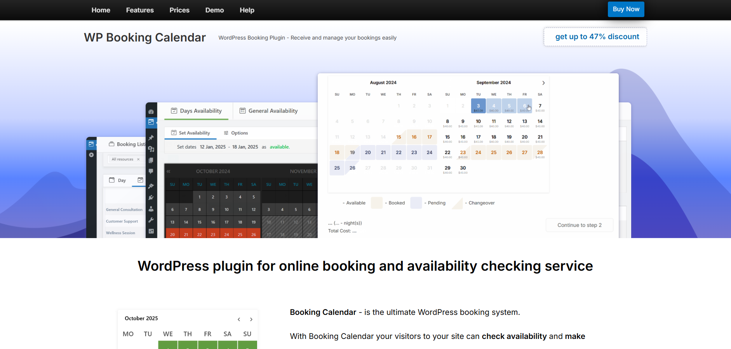Click red October 22 cell in dark calendar

pyautogui.click(x=200, y=234)
